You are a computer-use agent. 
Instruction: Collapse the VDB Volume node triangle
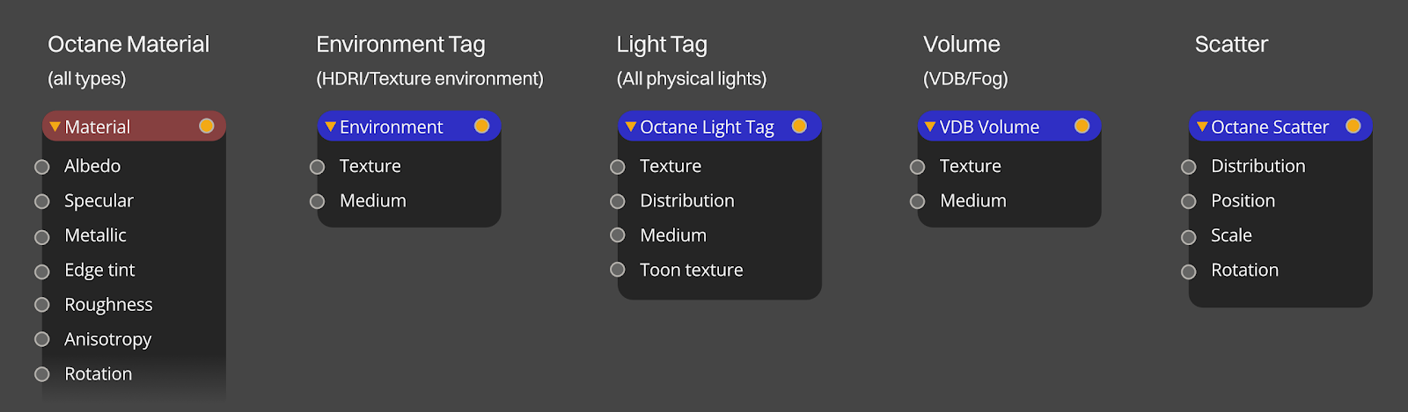tap(929, 126)
